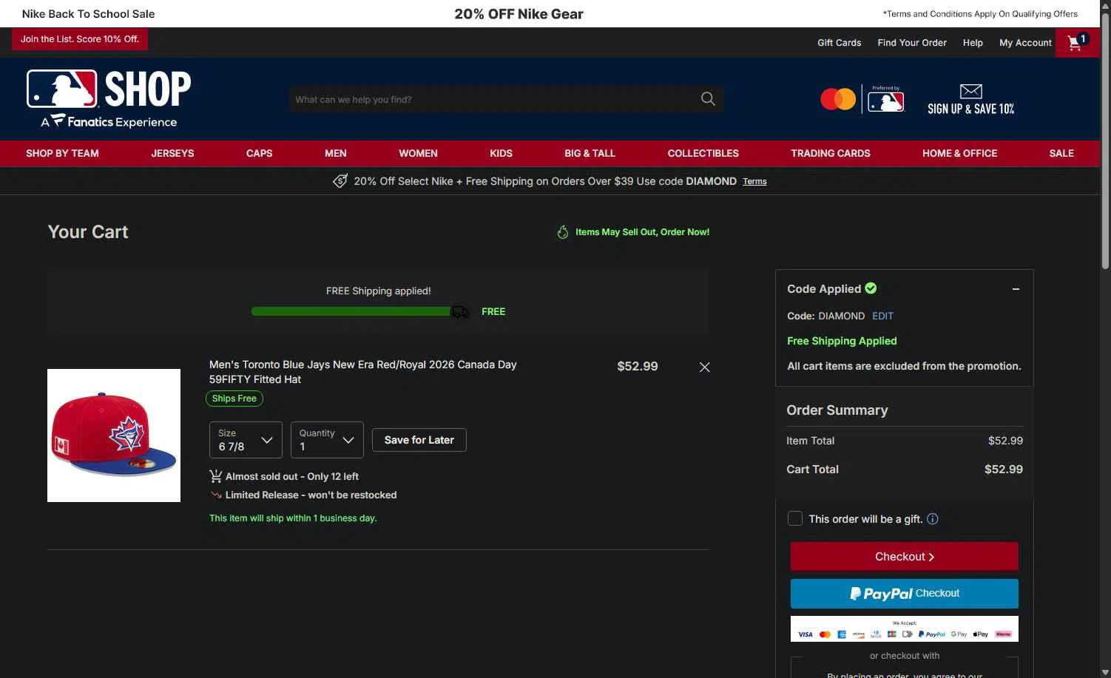The height and width of the screenshot is (678, 1111).
Task: Open the Quantity dropdown
Action: tap(327, 440)
